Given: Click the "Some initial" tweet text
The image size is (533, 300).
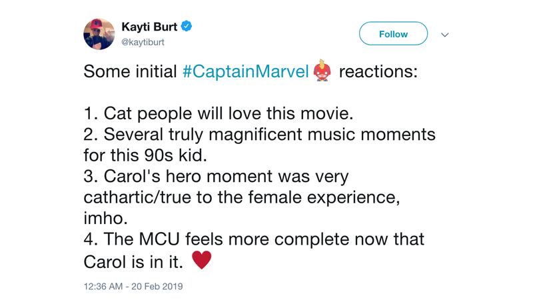Looking at the screenshot, I should (x=130, y=71).
